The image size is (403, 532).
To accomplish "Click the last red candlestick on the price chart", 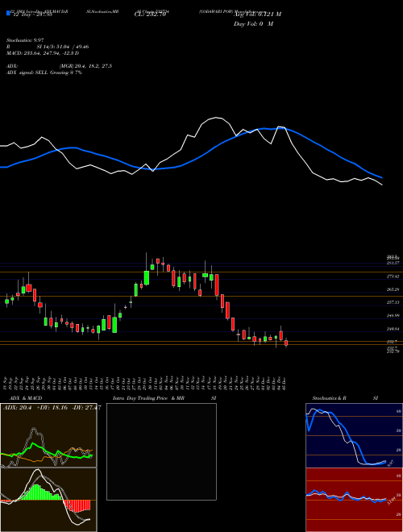I will [286, 343].
